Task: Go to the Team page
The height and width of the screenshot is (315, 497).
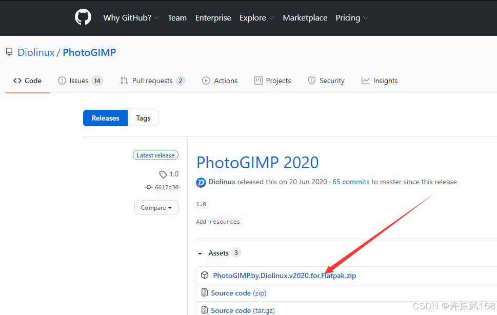Action: [177, 18]
